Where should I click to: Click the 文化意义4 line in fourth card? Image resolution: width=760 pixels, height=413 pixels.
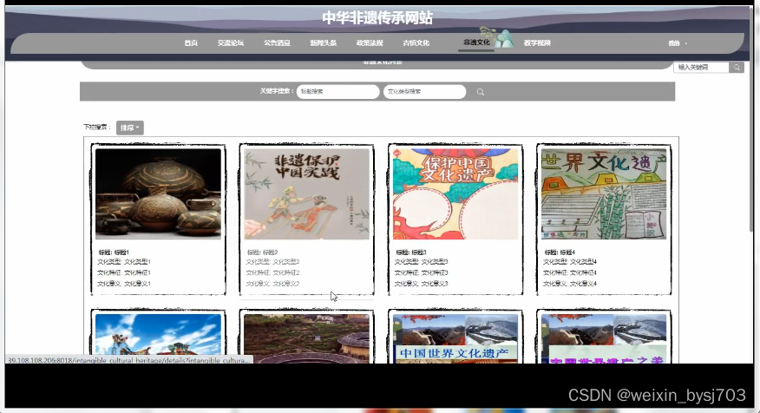pos(570,284)
